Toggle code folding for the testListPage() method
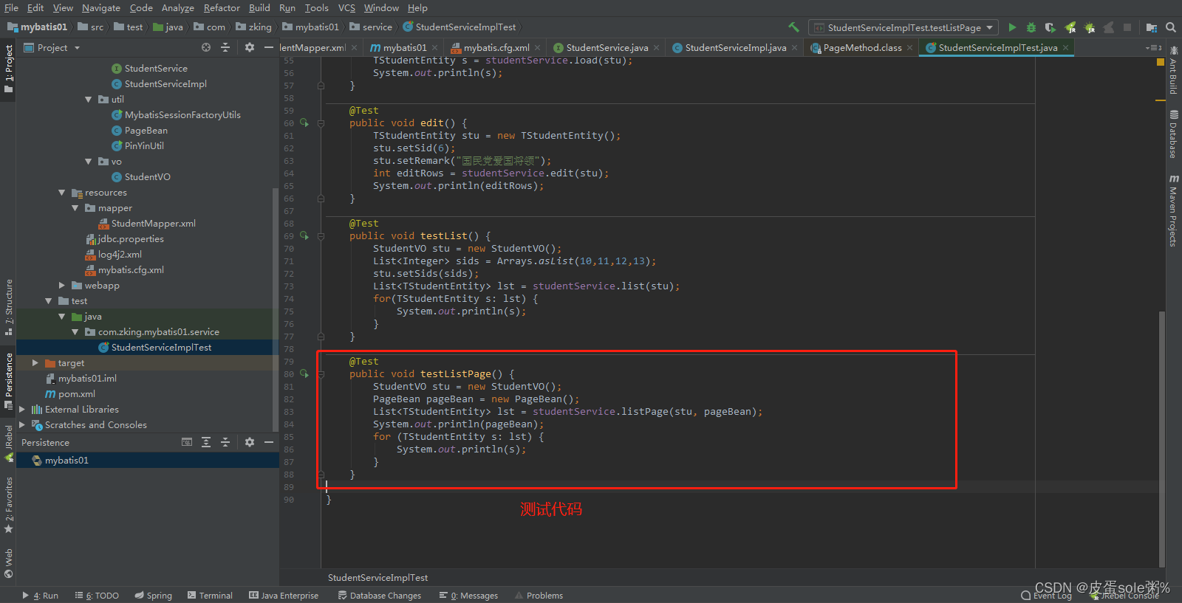The image size is (1182, 603). coord(321,374)
